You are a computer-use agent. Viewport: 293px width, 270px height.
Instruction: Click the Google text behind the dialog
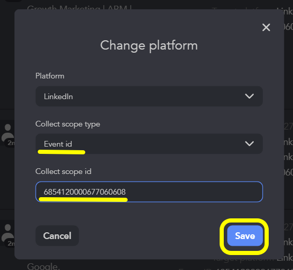[x=43, y=266]
